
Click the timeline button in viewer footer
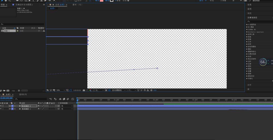tap(145, 90)
